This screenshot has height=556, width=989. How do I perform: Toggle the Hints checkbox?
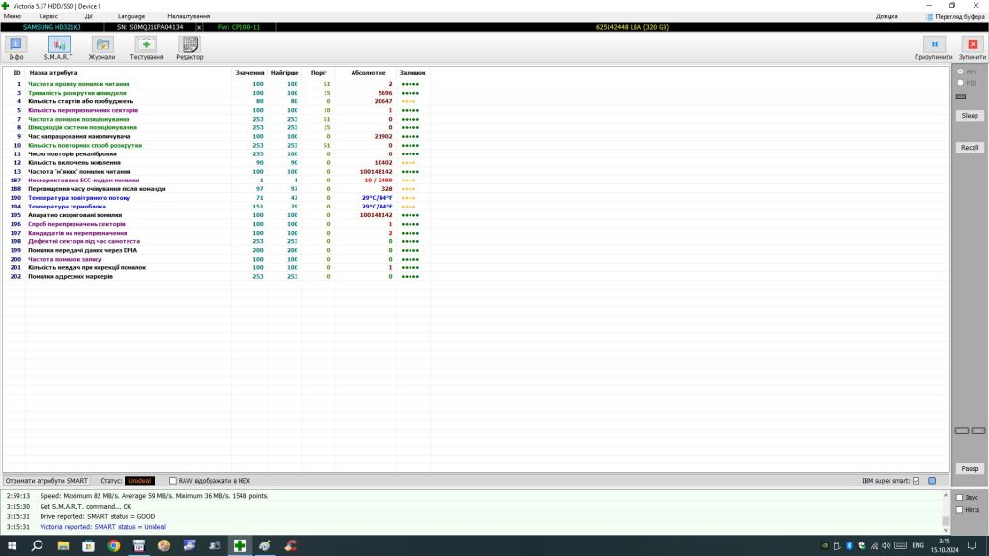tap(959, 510)
